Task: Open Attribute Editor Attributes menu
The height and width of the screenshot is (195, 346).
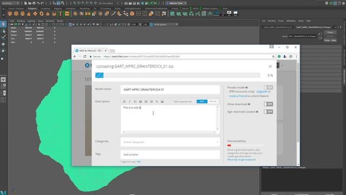Action: click(x=291, y=21)
